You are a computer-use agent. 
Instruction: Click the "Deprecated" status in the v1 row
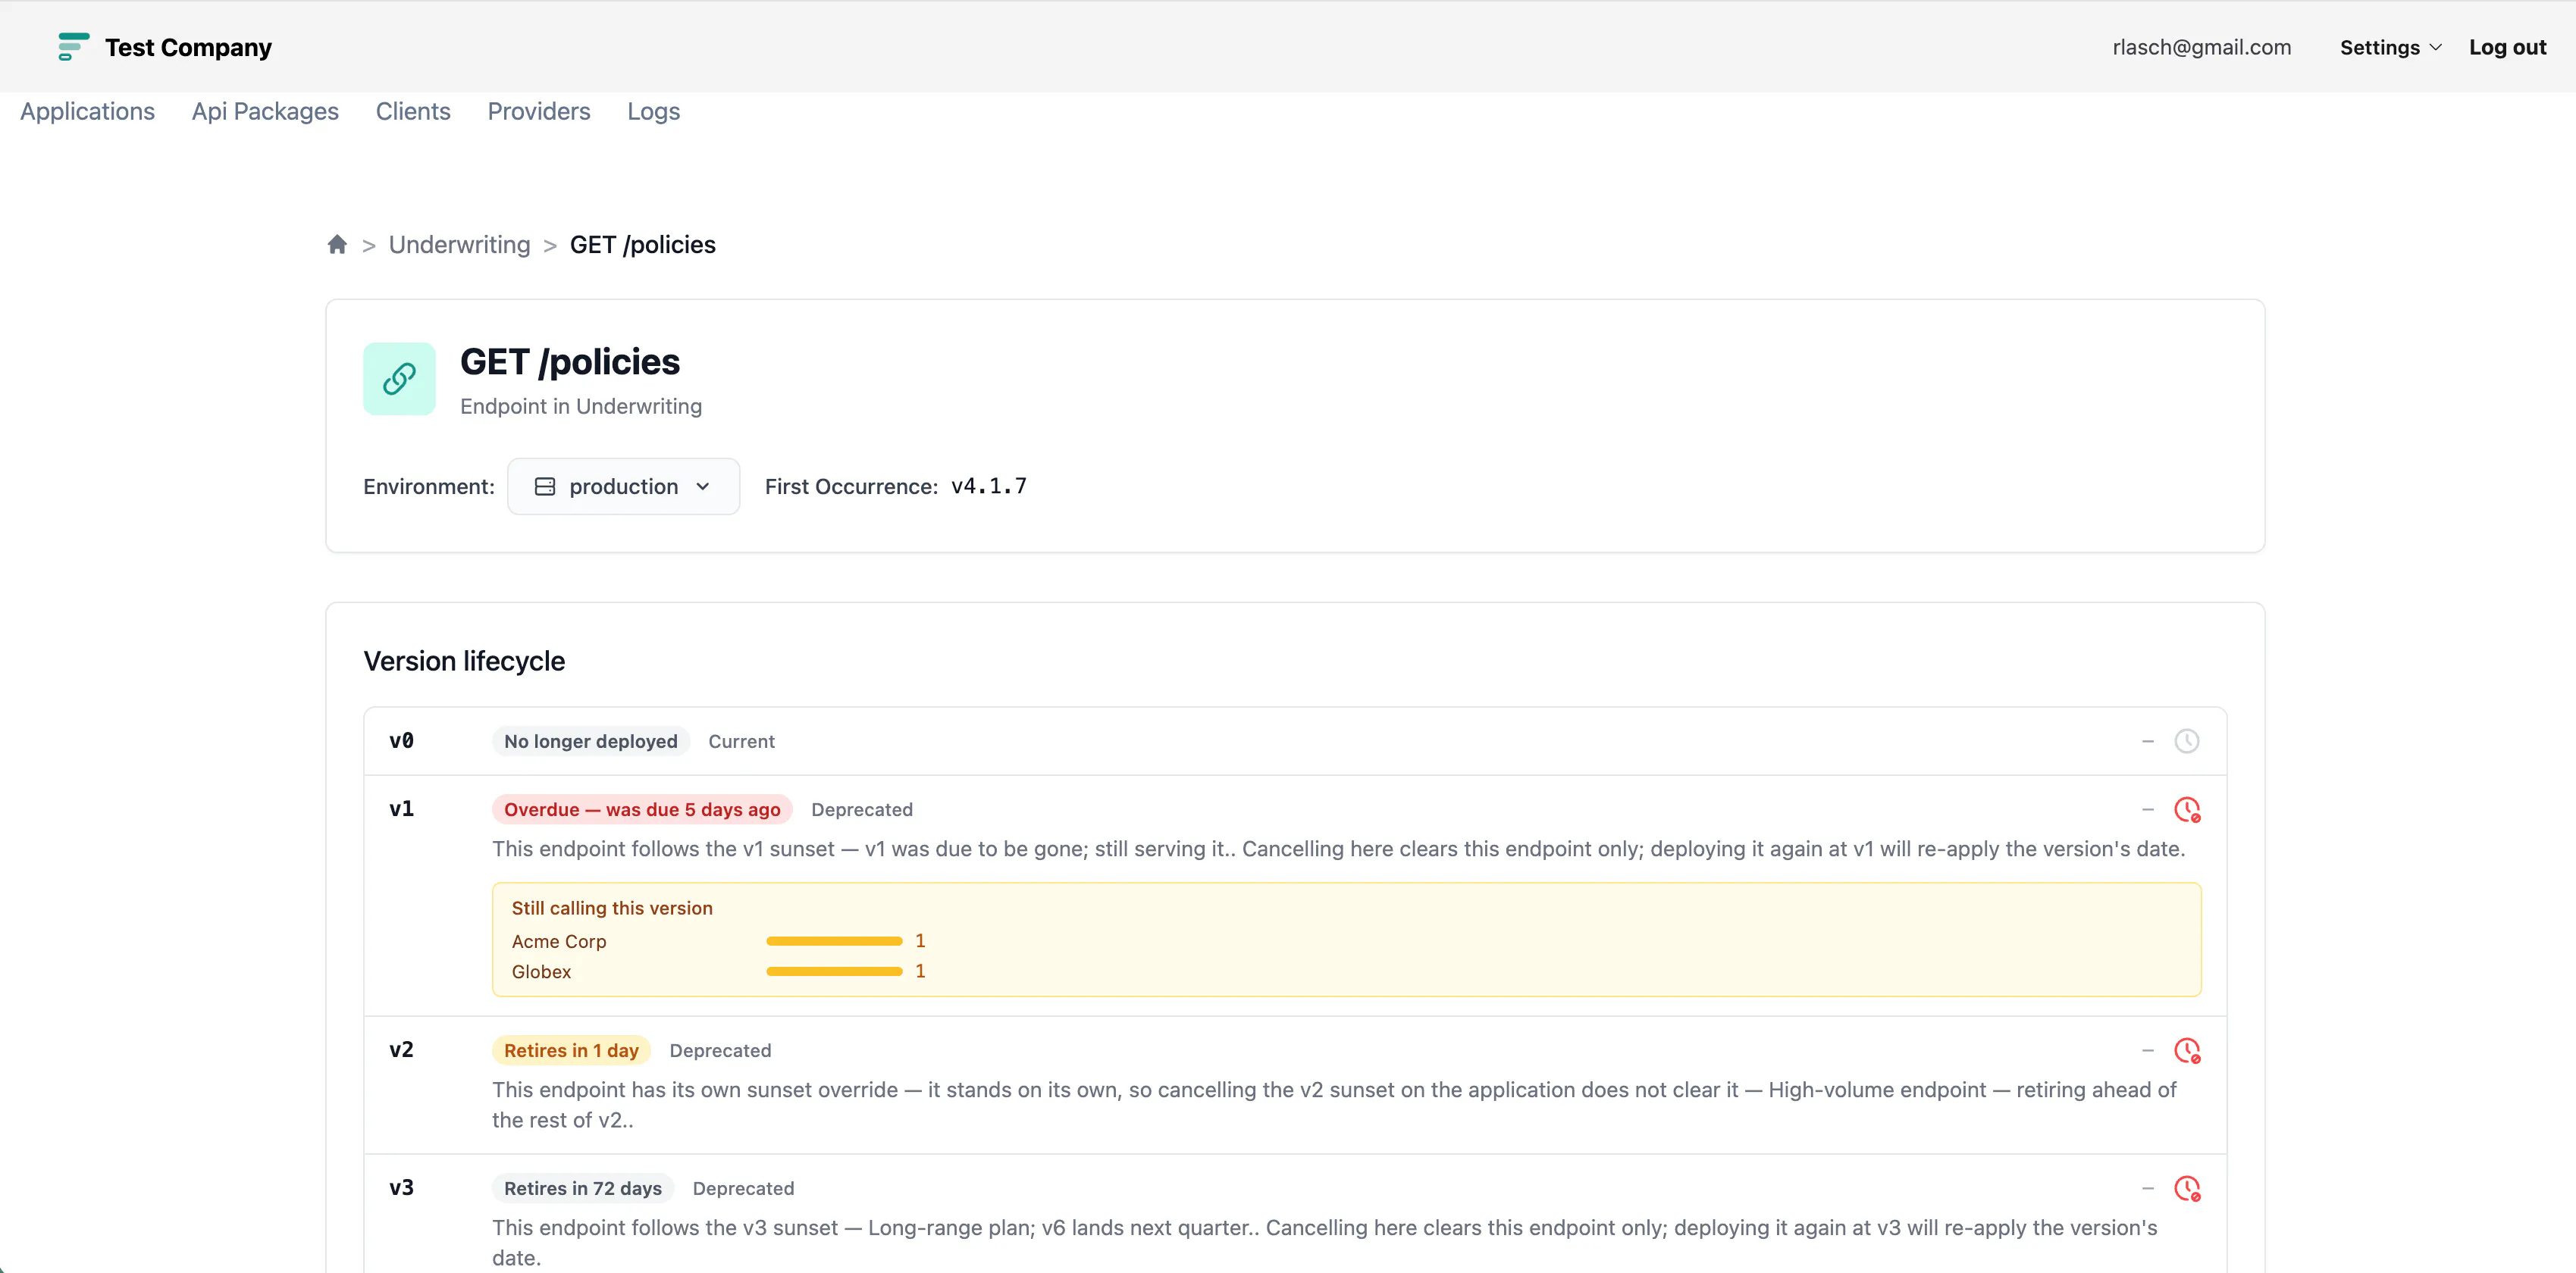point(862,809)
